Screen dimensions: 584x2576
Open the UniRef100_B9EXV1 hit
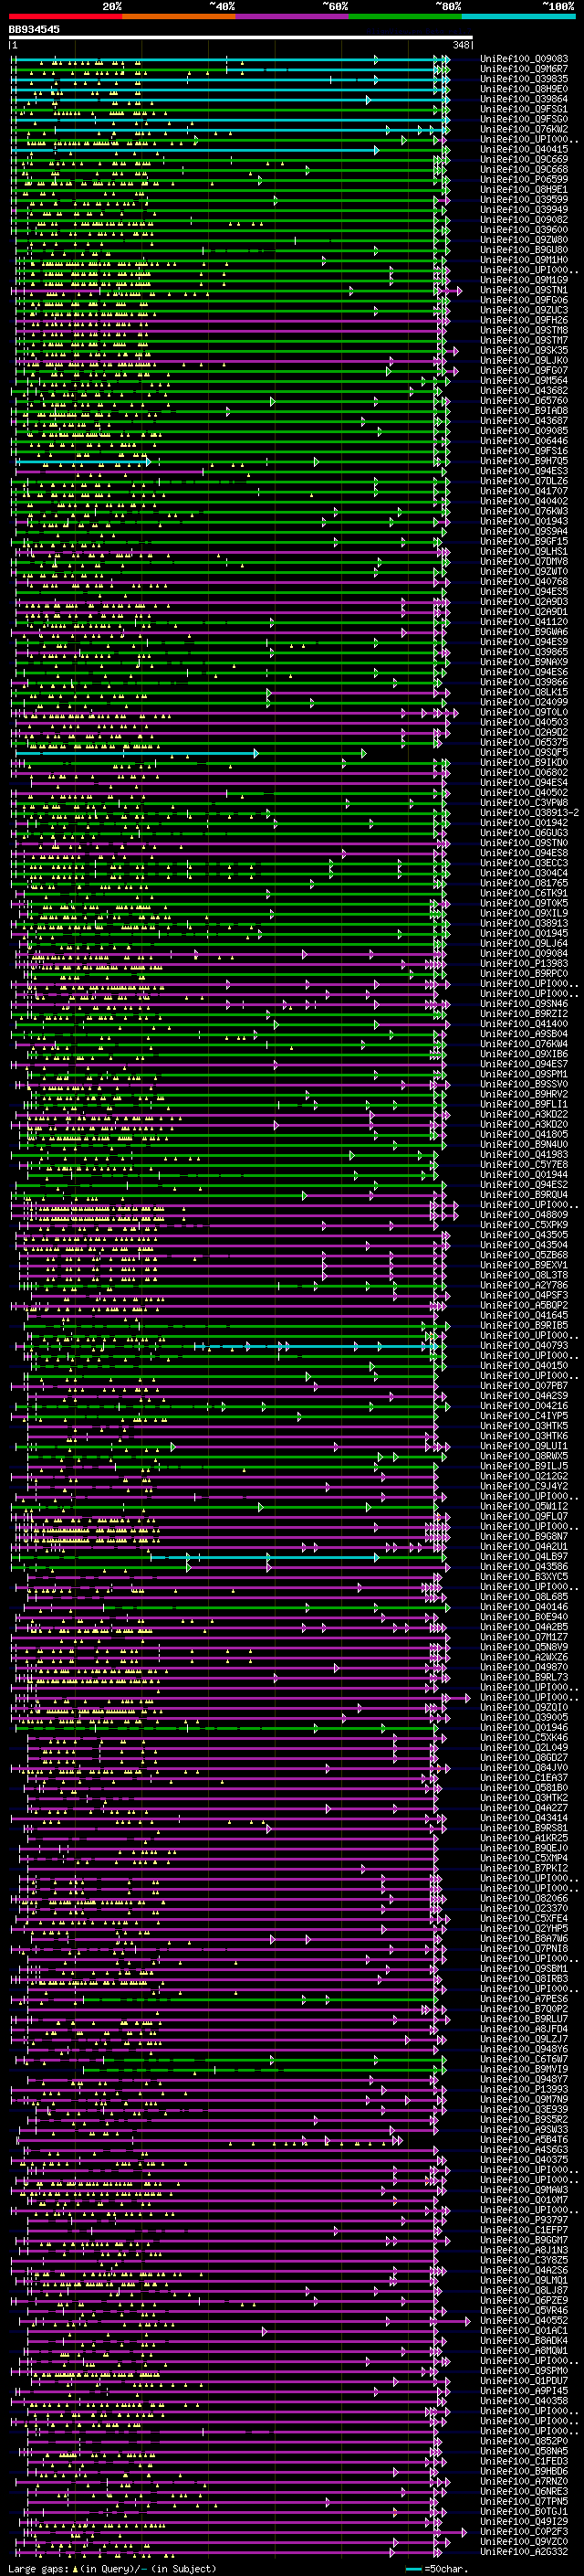pos(524,1265)
